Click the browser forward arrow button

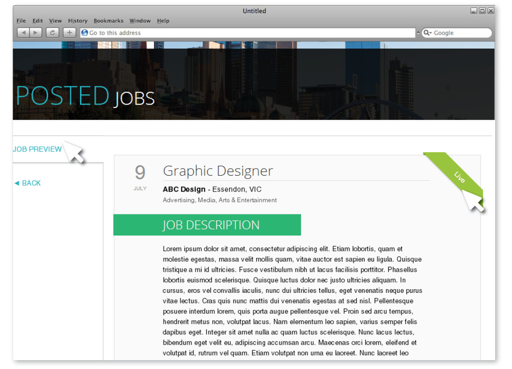coord(36,33)
